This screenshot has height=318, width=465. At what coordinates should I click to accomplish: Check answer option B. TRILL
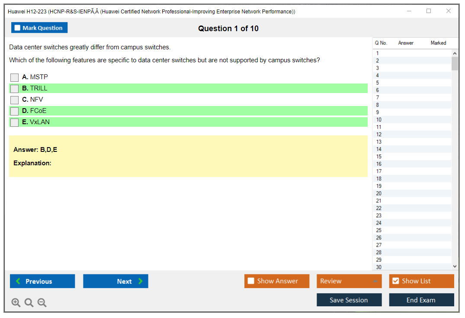point(15,89)
